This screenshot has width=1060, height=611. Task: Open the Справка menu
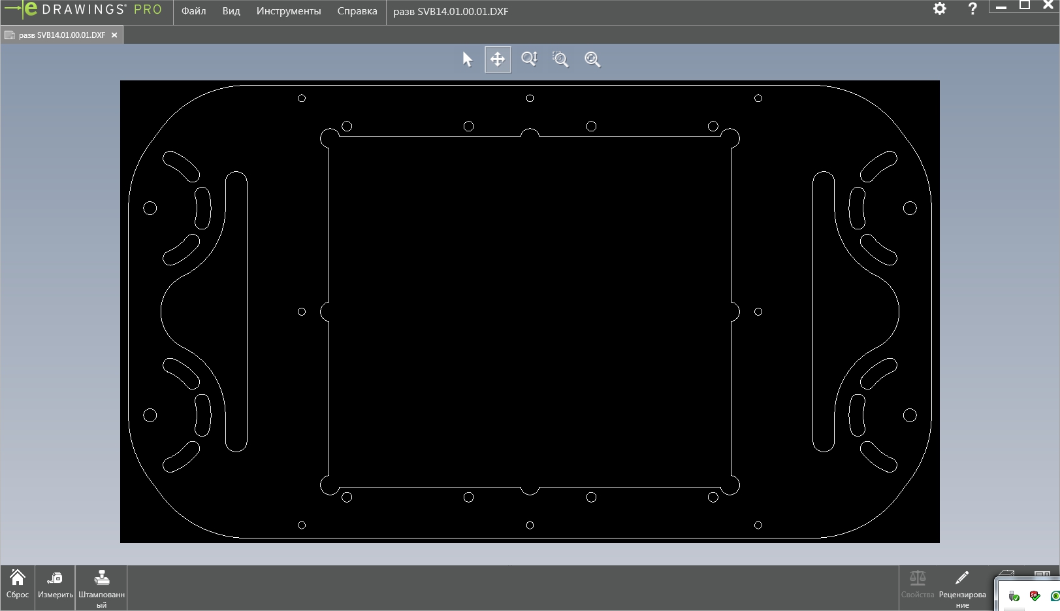click(x=357, y=11)
